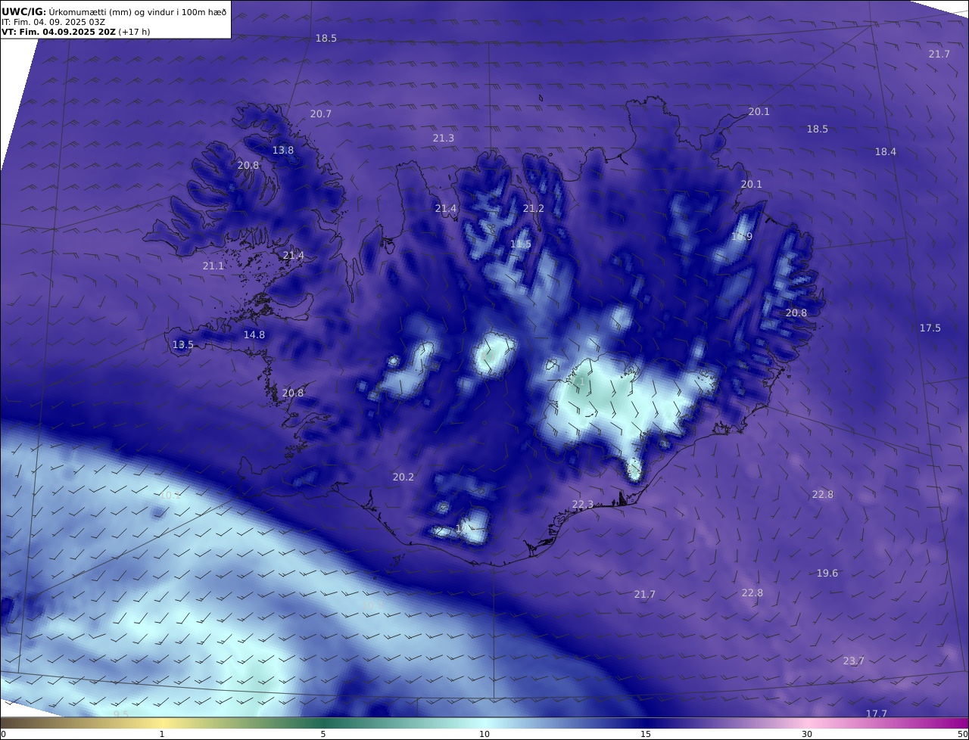969x740 pixels.
Task: Click the '1' tick on the color scale
Action: (162, 734)
